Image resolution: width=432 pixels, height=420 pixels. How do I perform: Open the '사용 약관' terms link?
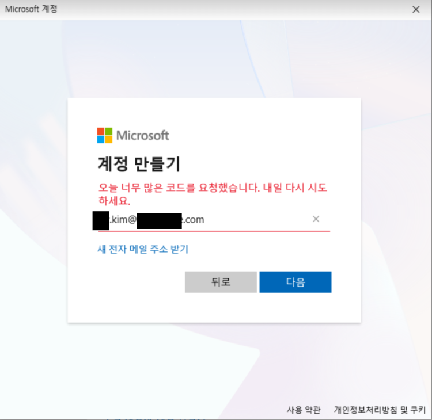pos(304,410)
